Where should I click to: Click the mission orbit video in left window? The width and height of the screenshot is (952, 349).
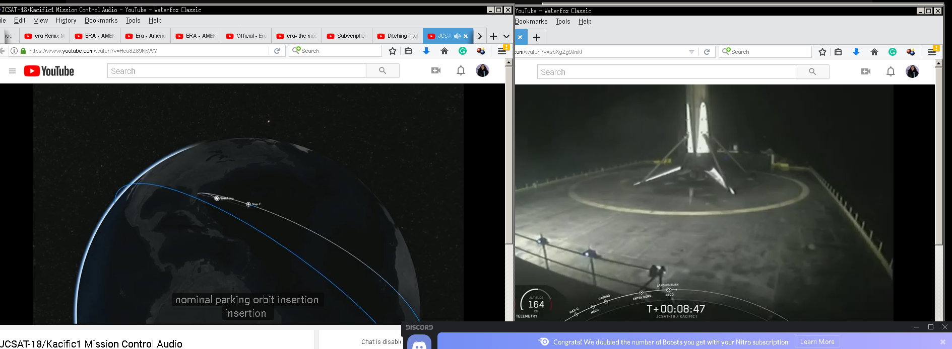pyautogui.click(x=248, y=203)
